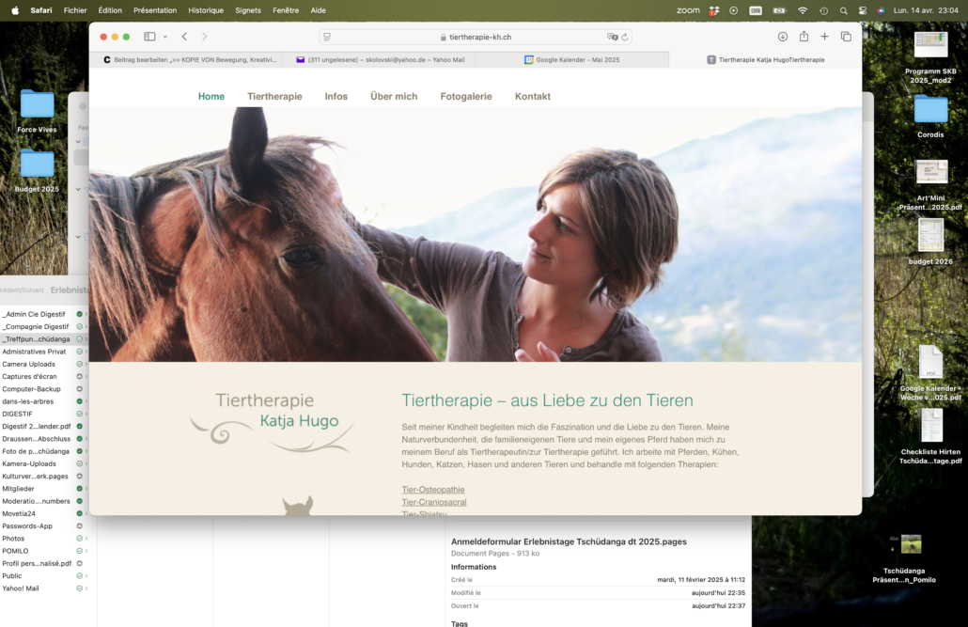Show the Safari tab overview
Screen dimensions: 968x627
(846, 37)
